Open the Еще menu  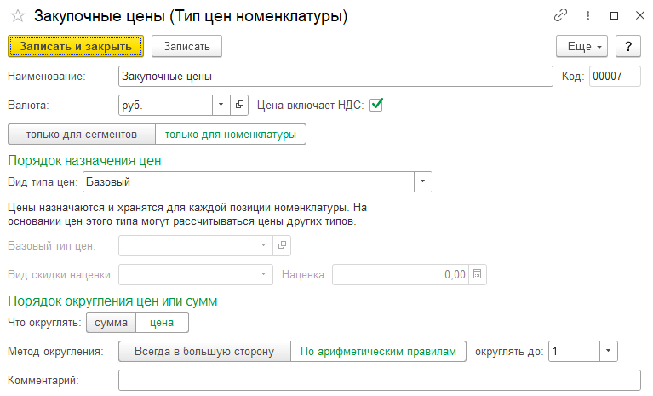581,46
